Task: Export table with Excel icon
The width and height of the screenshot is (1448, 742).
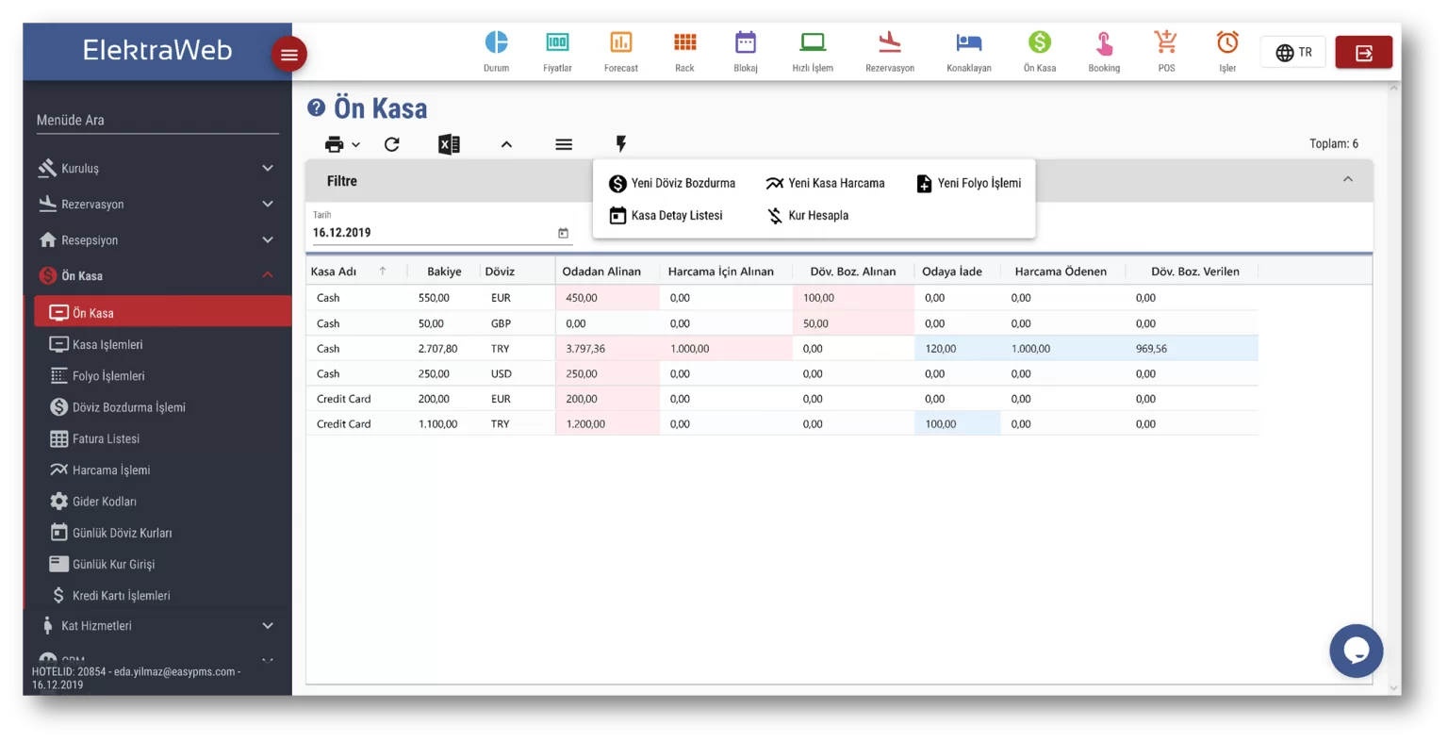Action: (x=449, y=144)
